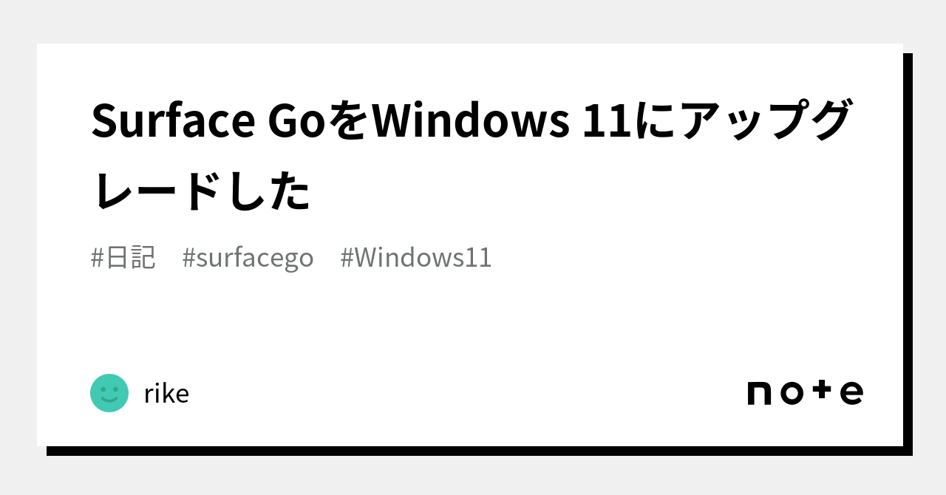This screenshot has height=495, width=946.
Task: Open the #Windows11 hashtag
Action: tap(416, 258)
